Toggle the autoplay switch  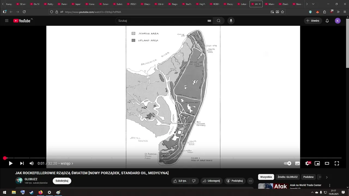click(288, 163)
